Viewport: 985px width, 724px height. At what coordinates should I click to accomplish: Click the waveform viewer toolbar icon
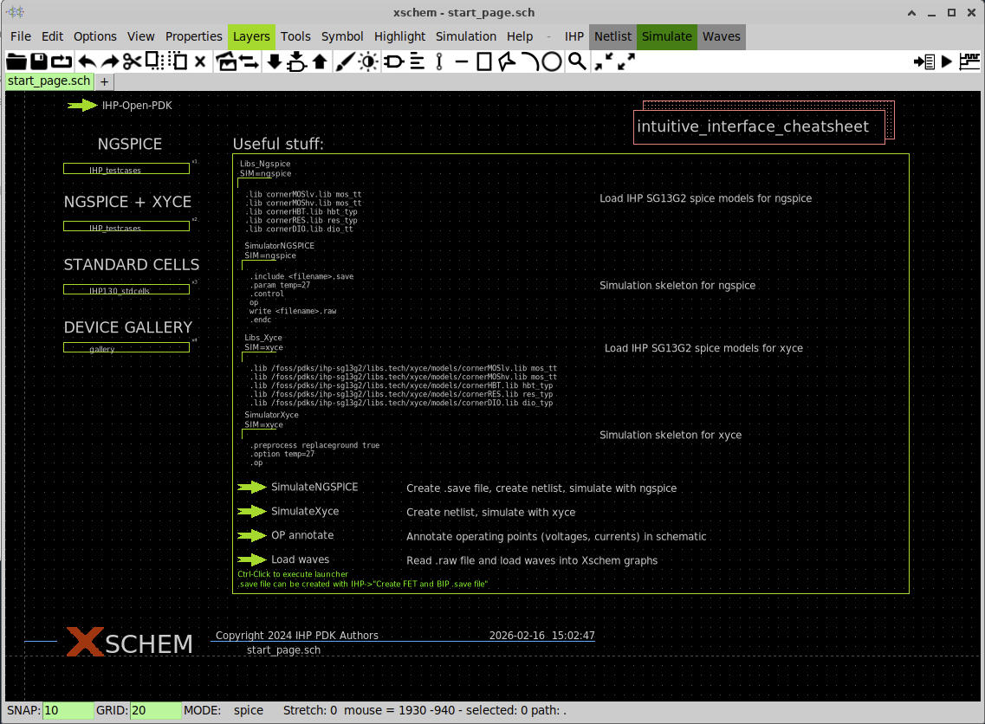pyautogui.click(x=970, y=61)
